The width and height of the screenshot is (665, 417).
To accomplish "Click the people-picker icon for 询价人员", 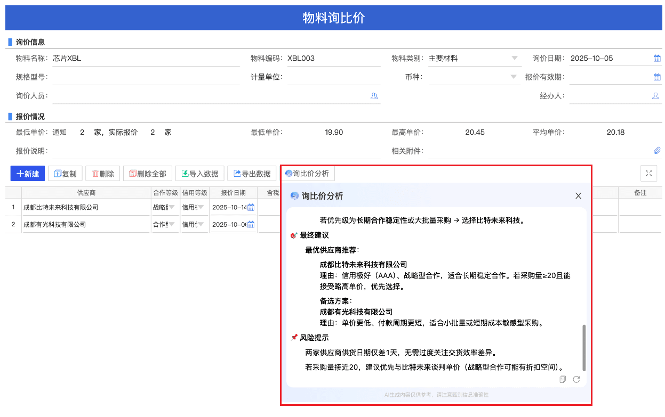I will pos(374,96).
